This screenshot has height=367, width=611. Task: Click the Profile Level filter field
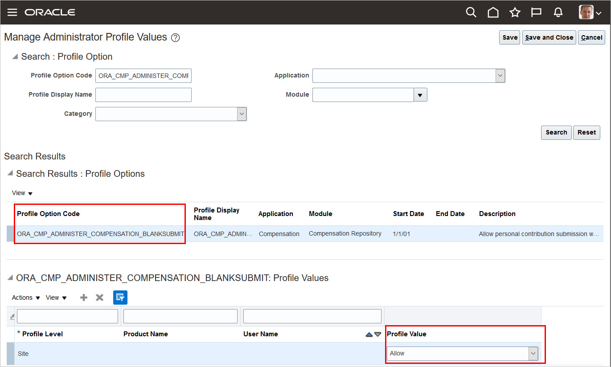tap(67, 316)
